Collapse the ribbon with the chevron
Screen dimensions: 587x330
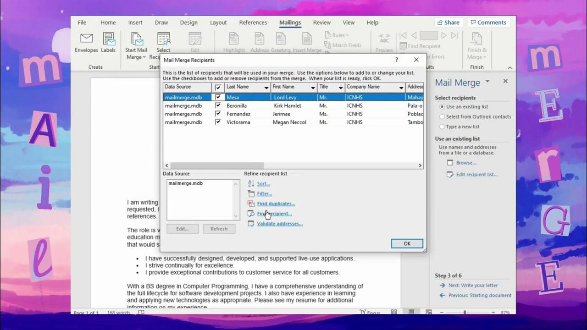[x=510, y=67]
